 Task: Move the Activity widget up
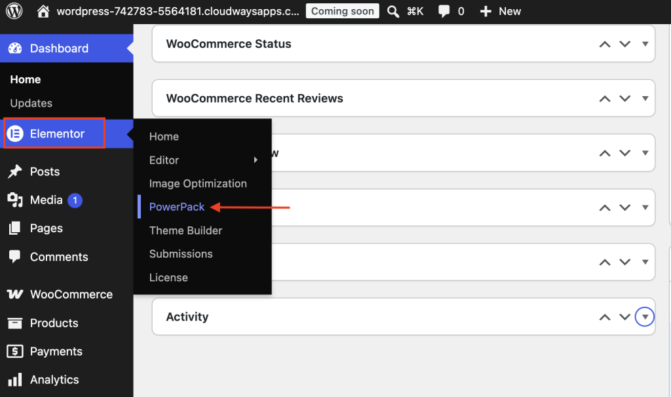605,317
